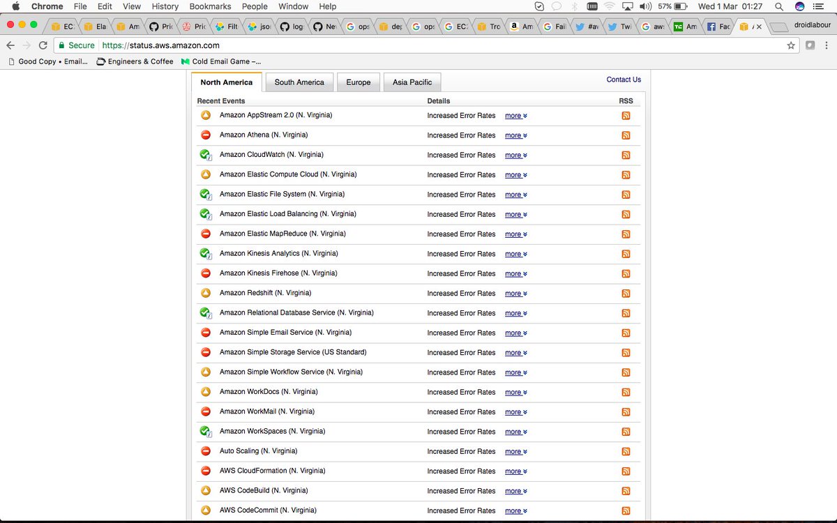Open the Apple menu
The height and width of the screenshot is (523, 837).
(15, 6)
